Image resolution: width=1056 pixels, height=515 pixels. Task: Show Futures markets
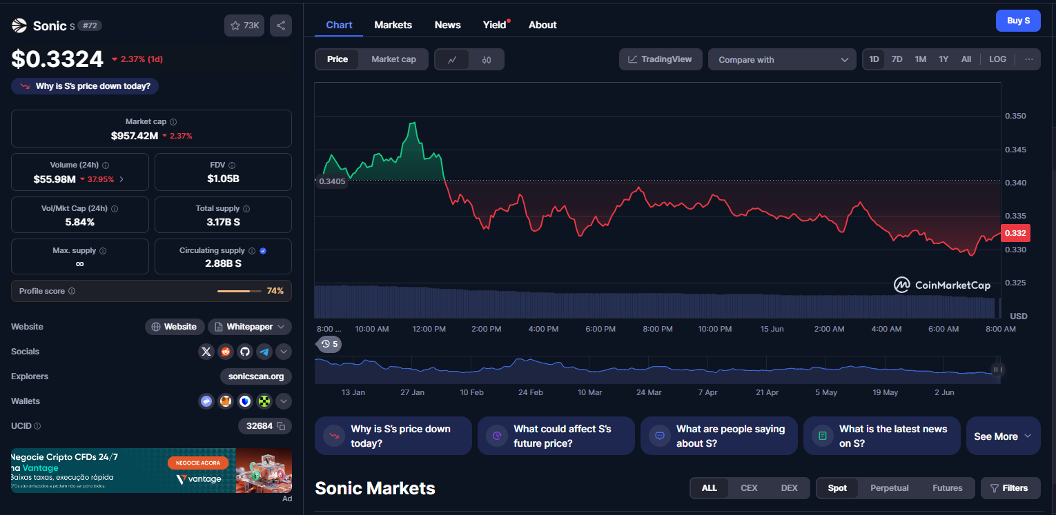pos(947,488)
